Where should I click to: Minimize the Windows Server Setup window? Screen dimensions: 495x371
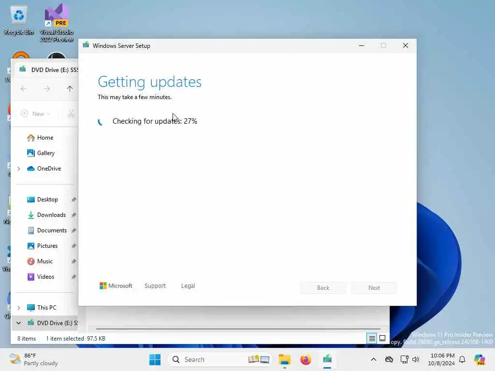pyautogui.click(x=362, y=46)
